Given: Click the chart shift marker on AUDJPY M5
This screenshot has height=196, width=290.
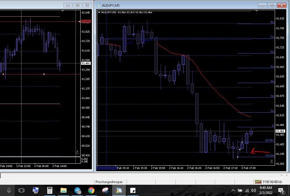Looking at the screenshot, I should pos(256,11).
